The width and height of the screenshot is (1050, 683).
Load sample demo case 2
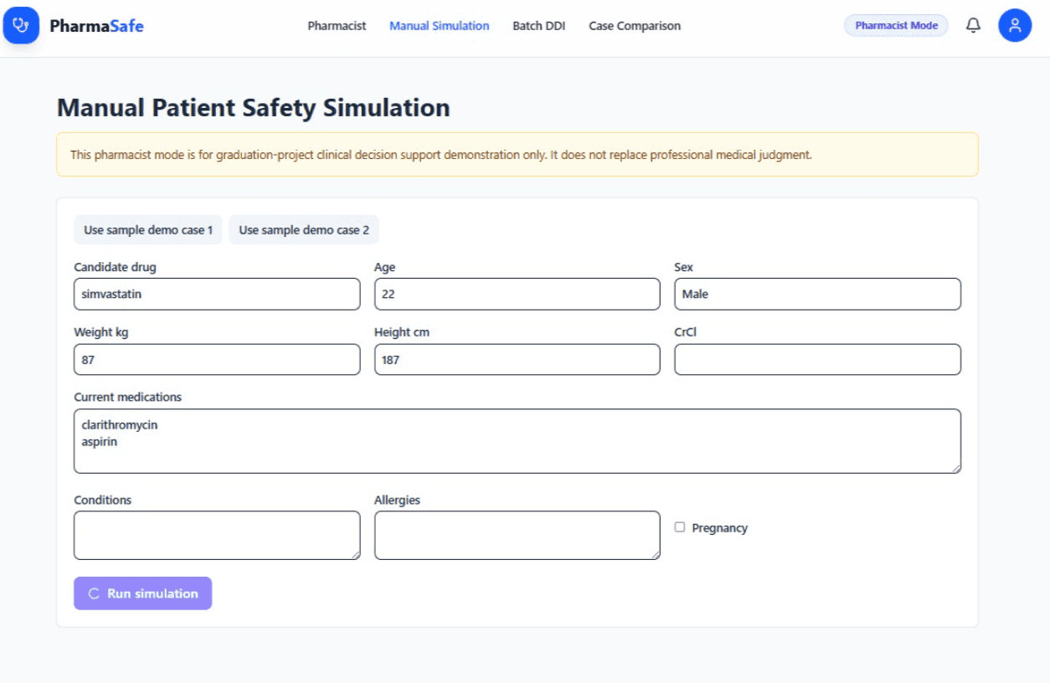coord(304,229)
